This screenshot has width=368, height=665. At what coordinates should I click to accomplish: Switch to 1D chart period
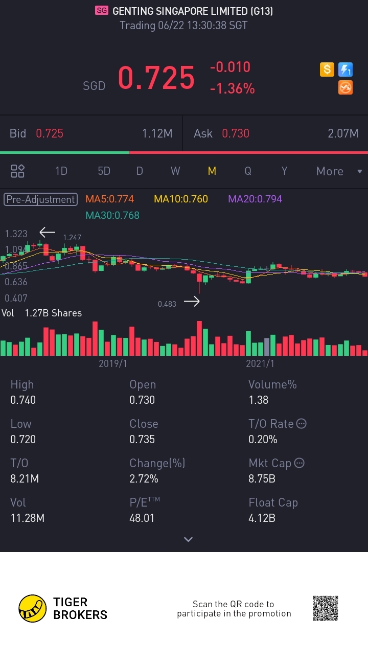coord(61,171)
